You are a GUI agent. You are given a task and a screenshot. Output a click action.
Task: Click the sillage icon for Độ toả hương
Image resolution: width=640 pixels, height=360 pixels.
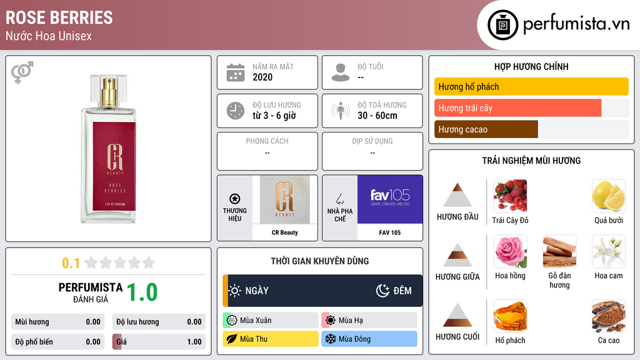pyautogui.click(x=341, y=111)
